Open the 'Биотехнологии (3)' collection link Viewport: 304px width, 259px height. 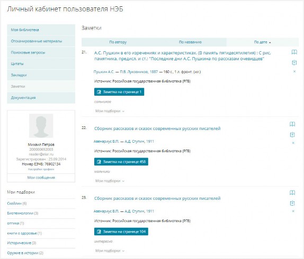point(23,213)
